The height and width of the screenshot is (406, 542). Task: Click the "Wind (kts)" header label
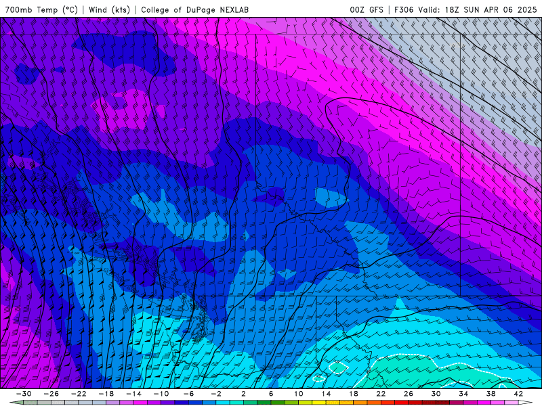[x=109, y=9]
